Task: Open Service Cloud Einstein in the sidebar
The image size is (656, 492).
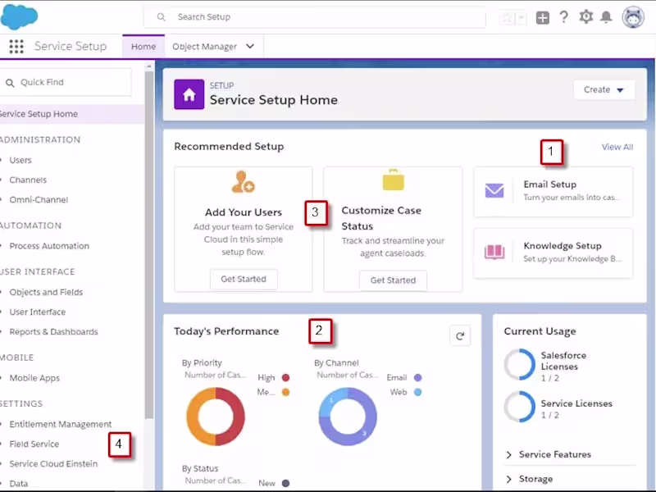Action: 53,464
